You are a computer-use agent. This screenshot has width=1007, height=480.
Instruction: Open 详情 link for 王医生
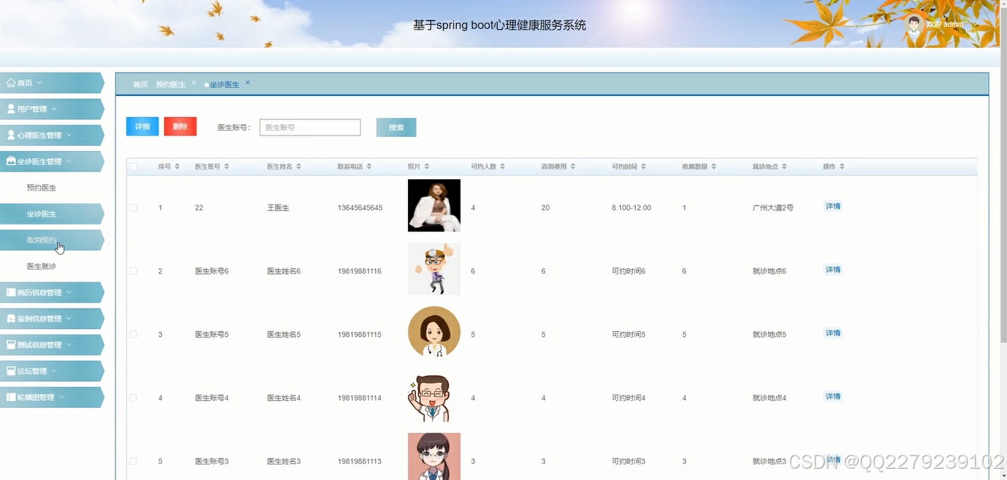tap(832, 205)
